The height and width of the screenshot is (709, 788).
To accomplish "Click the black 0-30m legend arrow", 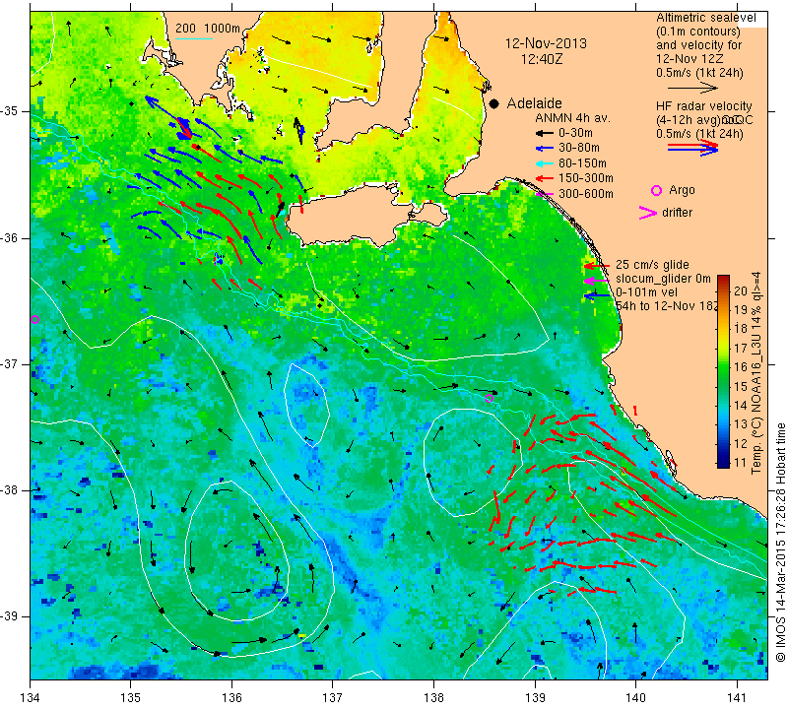I will 544,133.
